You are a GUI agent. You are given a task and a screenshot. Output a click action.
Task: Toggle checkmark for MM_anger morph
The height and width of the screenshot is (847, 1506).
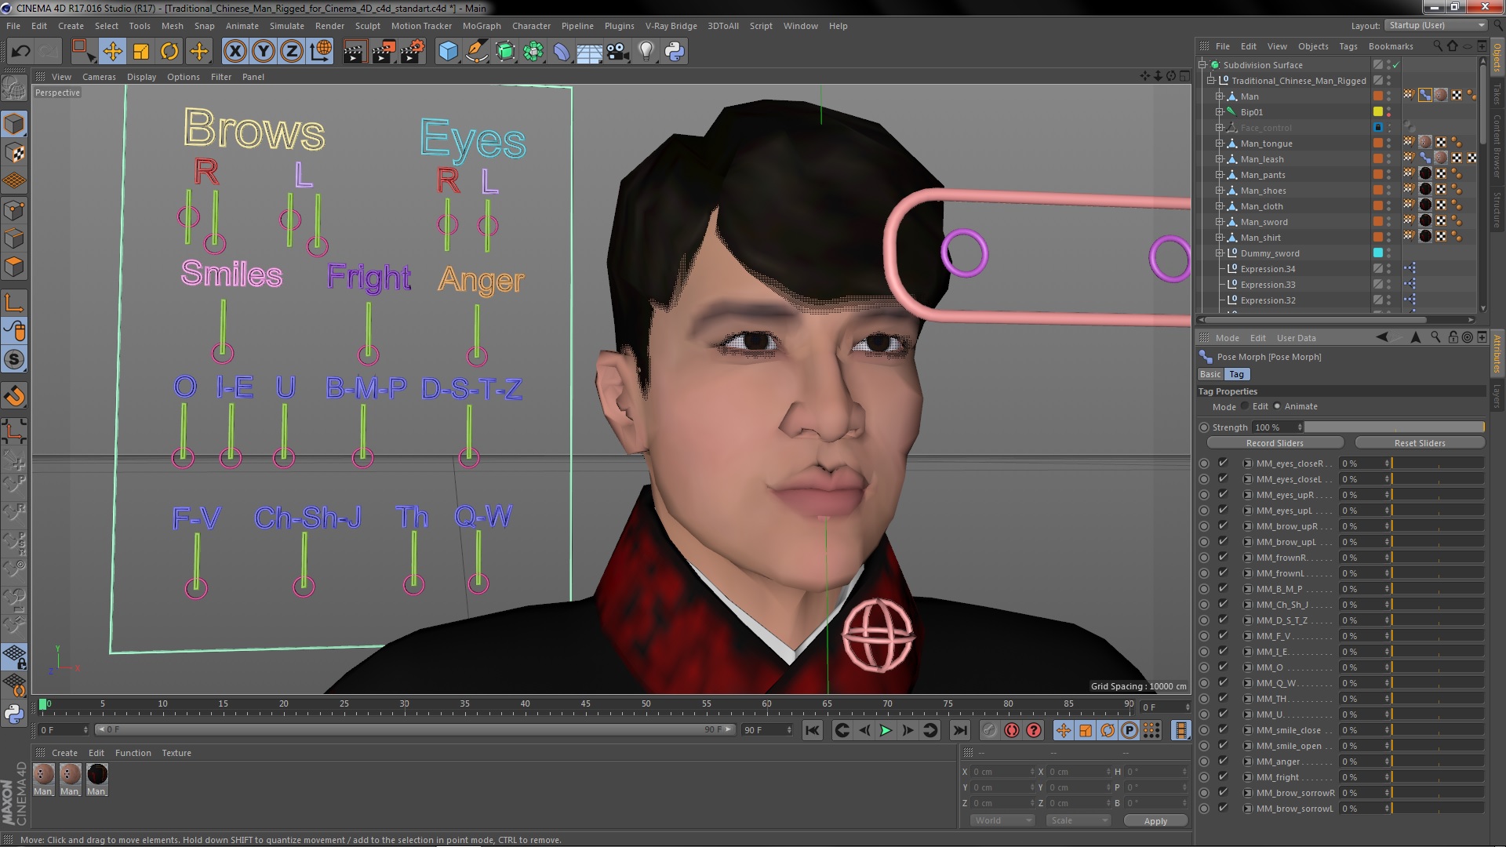[1223, 761]
